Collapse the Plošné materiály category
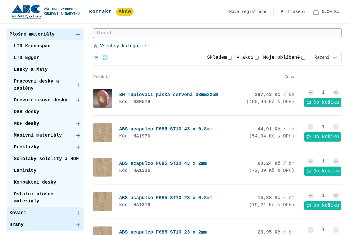The height and width of the screenshot is (235, 353). (x=78, y=34)
